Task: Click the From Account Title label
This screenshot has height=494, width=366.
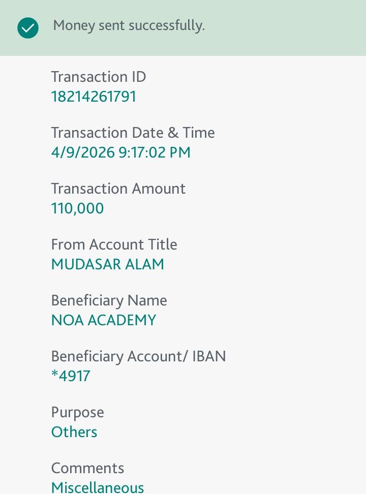Action: [114, 244]
